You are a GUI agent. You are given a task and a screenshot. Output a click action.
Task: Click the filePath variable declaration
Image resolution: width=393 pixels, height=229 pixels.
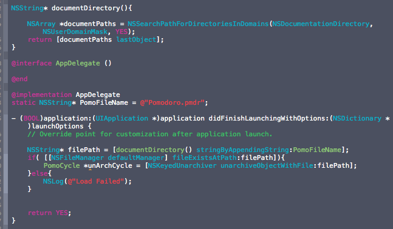click(x=84, y=150)
